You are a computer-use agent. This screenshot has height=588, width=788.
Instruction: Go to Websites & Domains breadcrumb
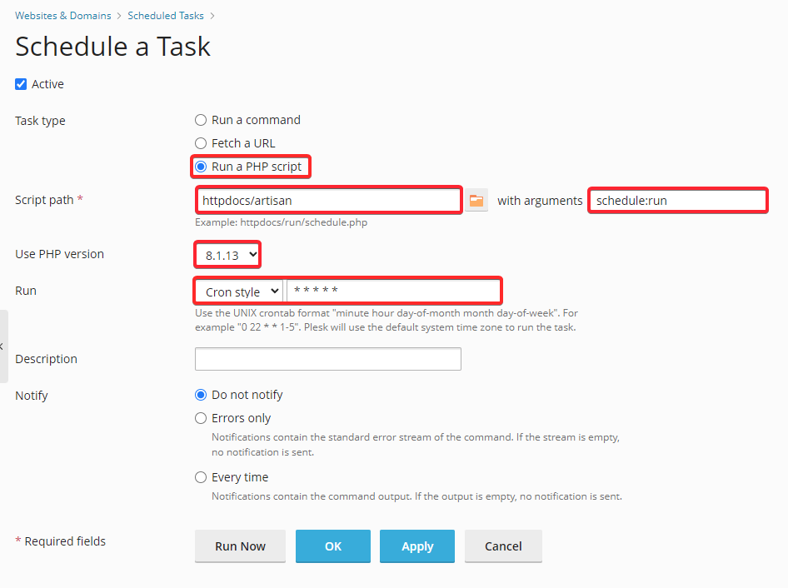[63, 16]
